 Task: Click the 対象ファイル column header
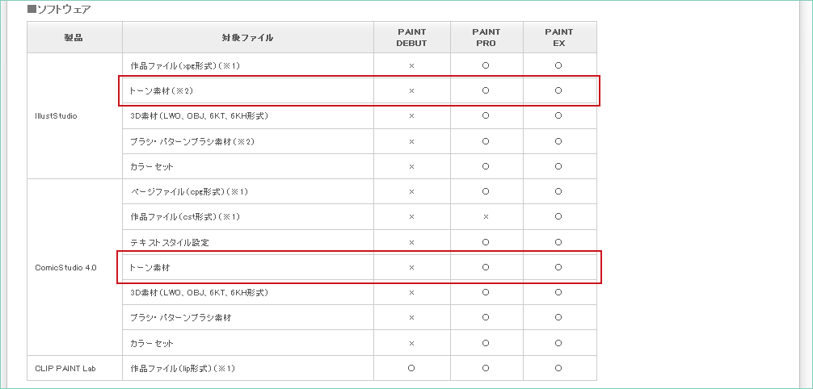click(x=247, y=37)
